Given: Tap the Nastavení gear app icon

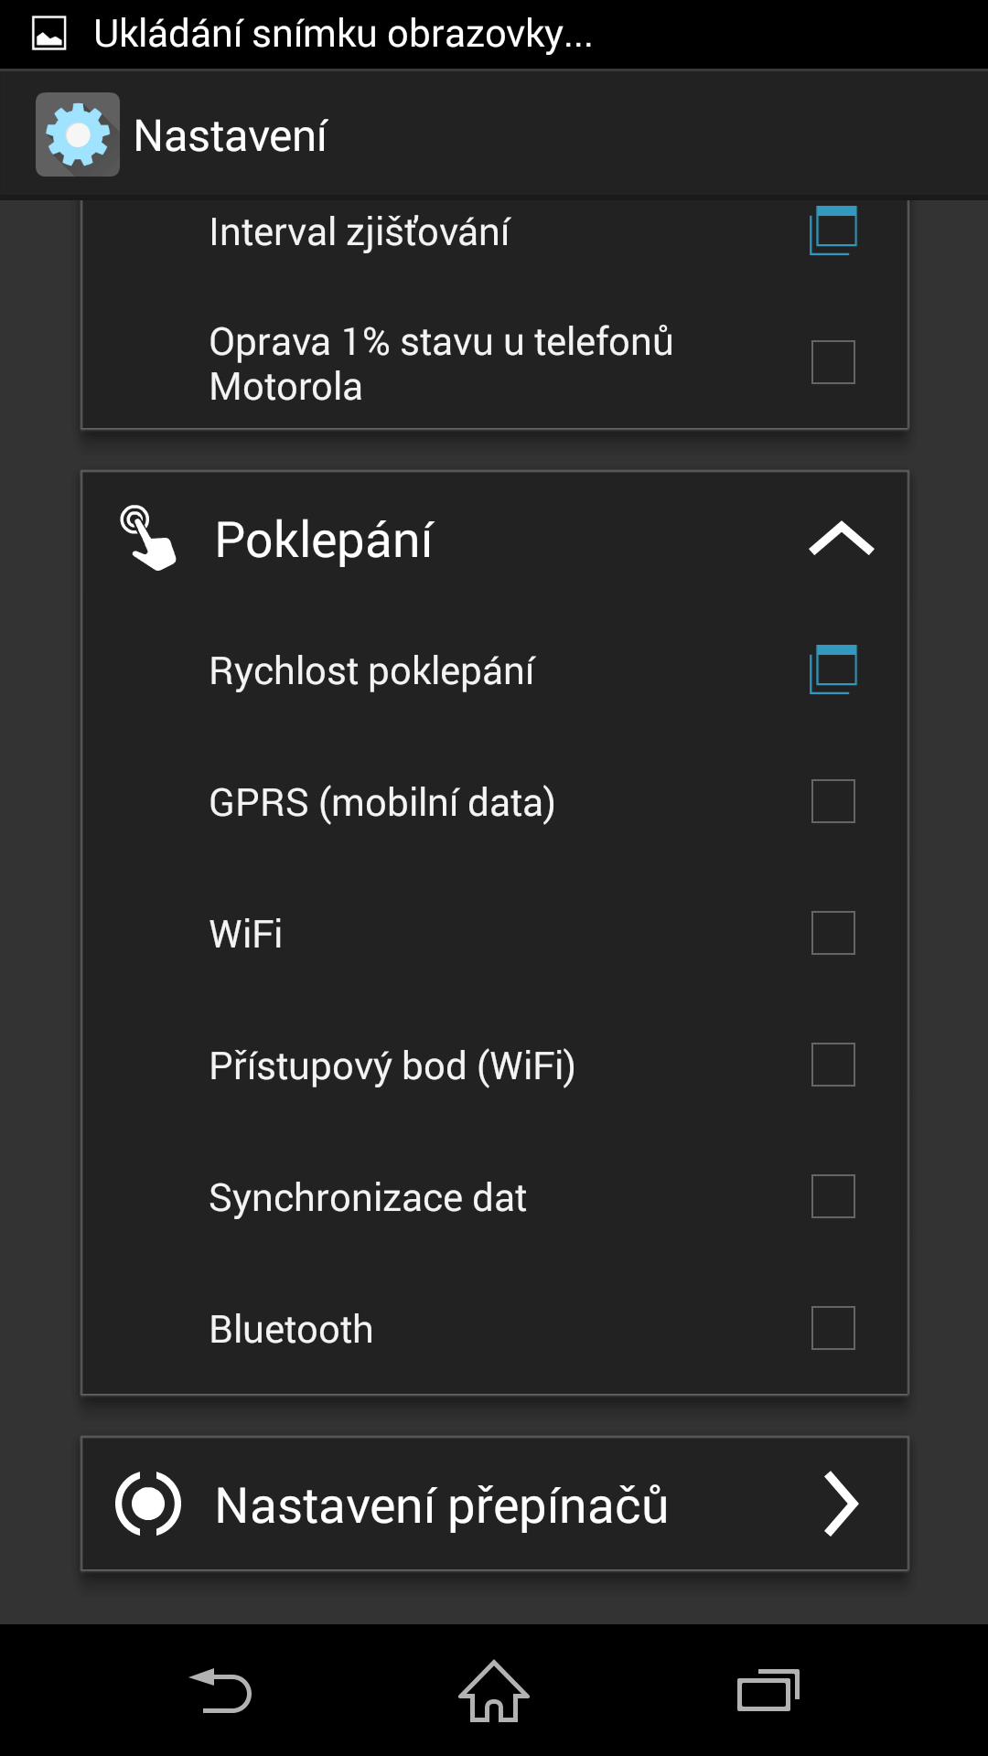Looking at the screenshot, I should [78, 134].
